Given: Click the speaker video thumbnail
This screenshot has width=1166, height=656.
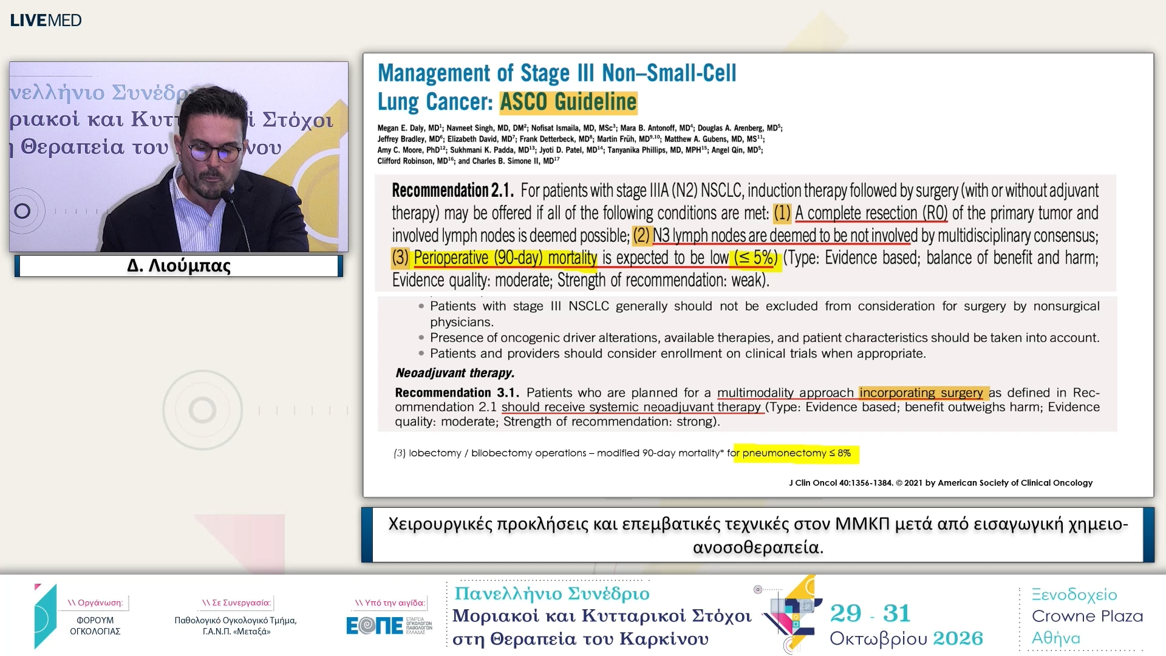Looking at the screenshot, I should pos(179,157).
